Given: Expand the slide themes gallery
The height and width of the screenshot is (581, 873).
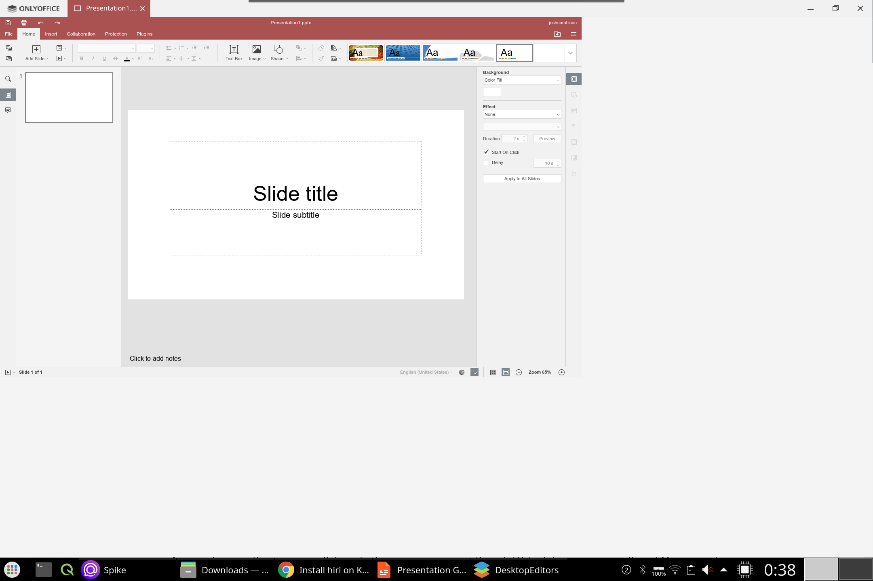Looking at the screenshot, I should click(570, 53).
